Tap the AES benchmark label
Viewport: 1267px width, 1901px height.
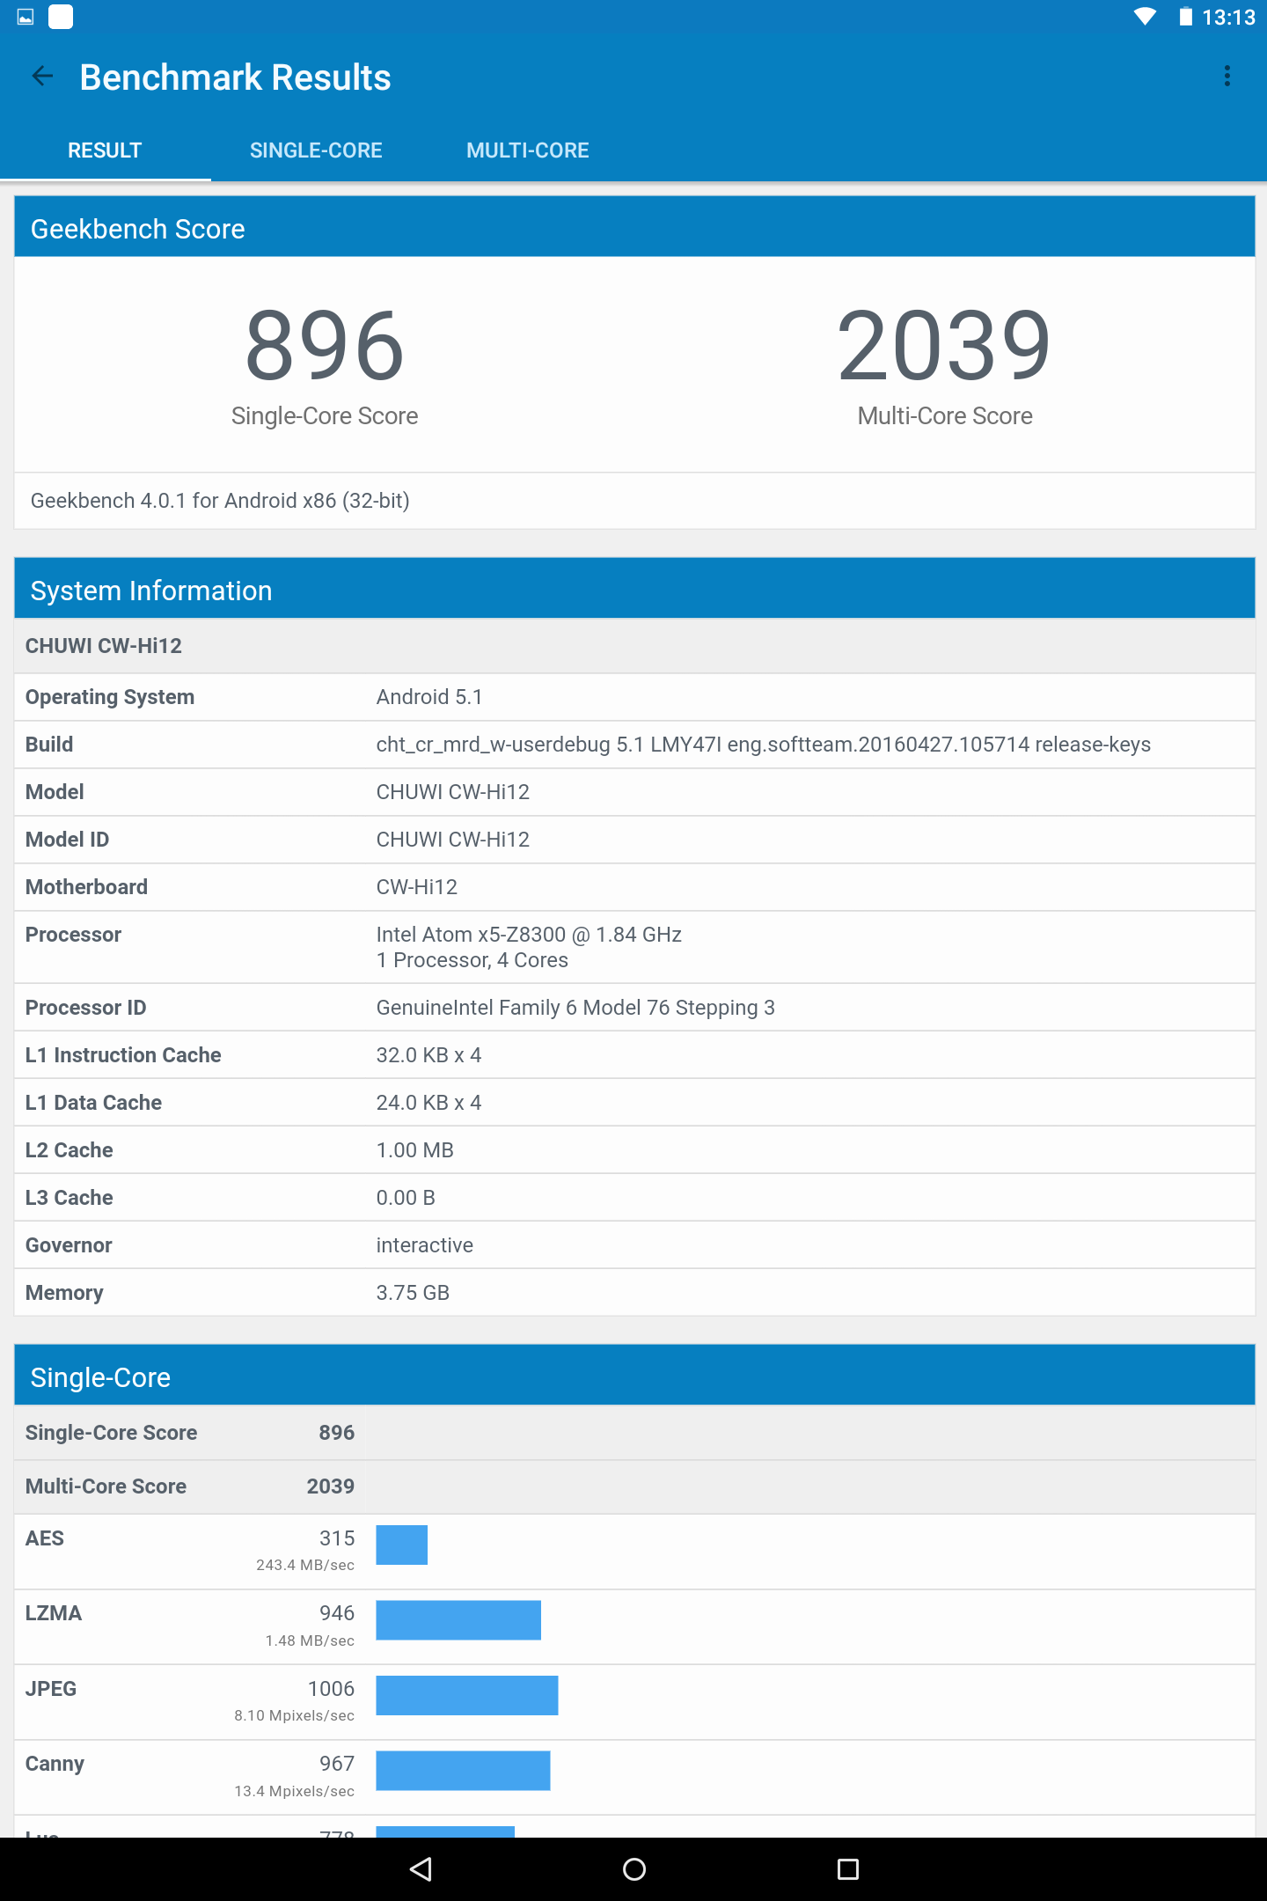[x=45, y=1538]
